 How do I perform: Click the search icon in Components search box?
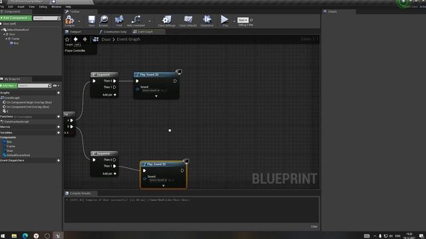[59, 18]
